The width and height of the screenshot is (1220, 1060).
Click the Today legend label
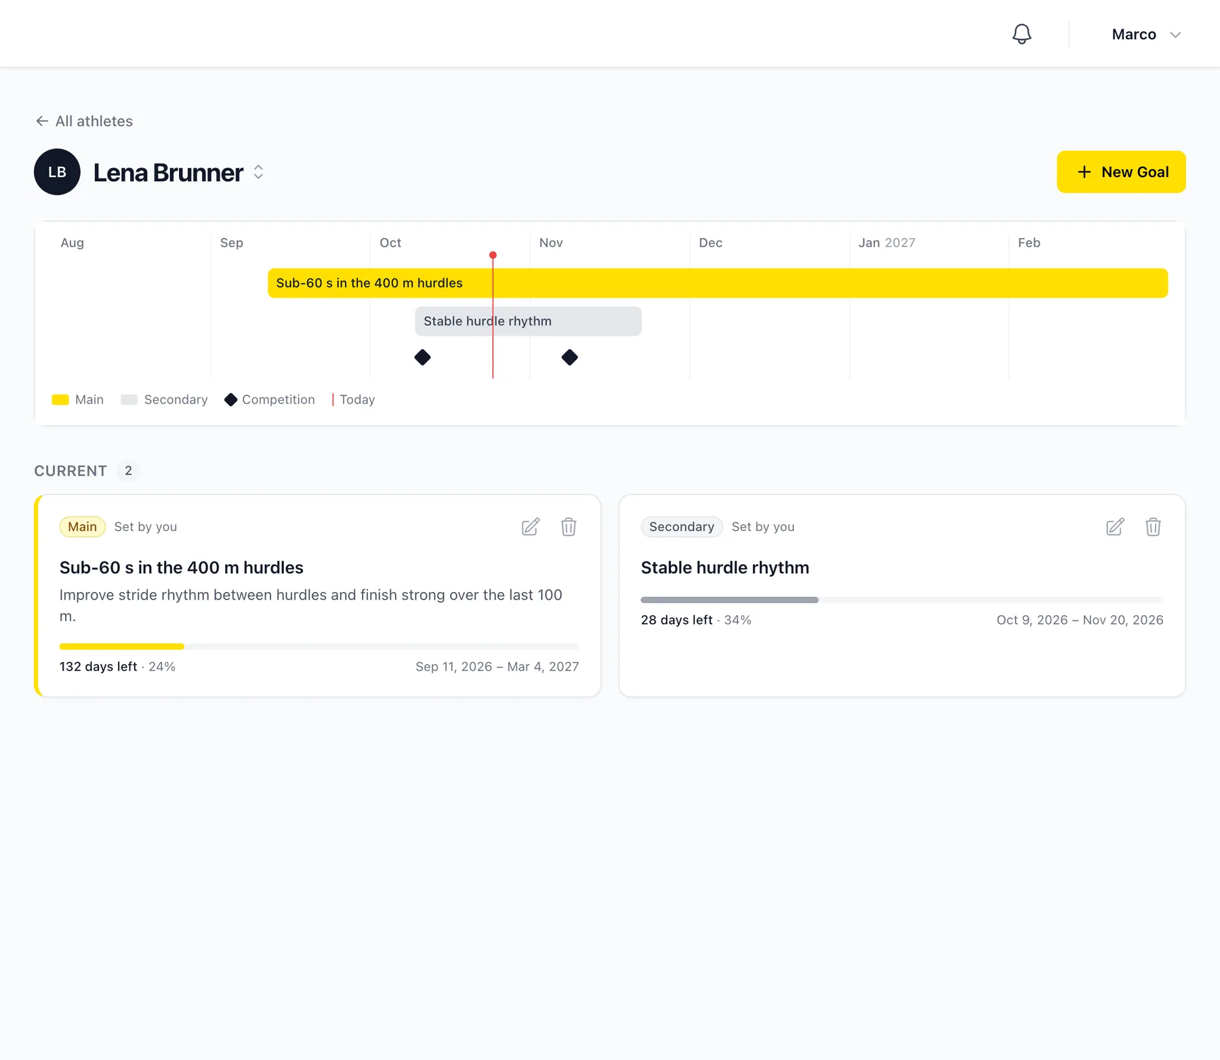[357, 400]
